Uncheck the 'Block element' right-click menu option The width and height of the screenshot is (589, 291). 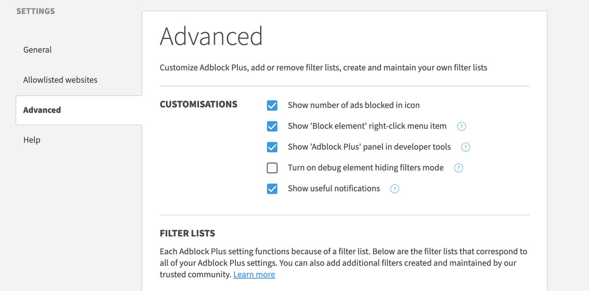tap(272, 126)
